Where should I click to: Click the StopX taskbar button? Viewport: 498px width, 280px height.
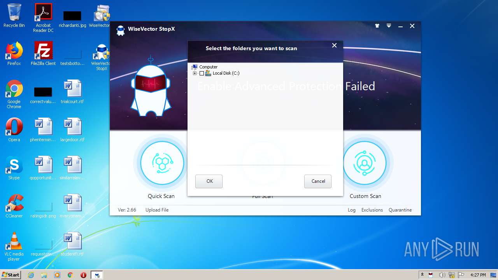(97, 275)
